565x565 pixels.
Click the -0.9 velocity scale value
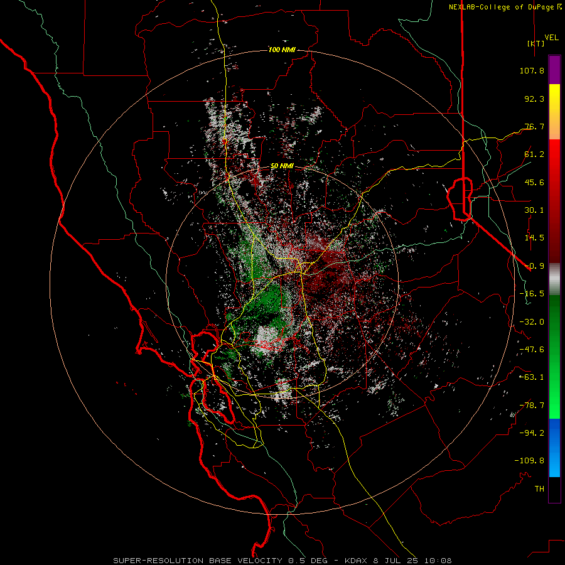click(534, 266)
